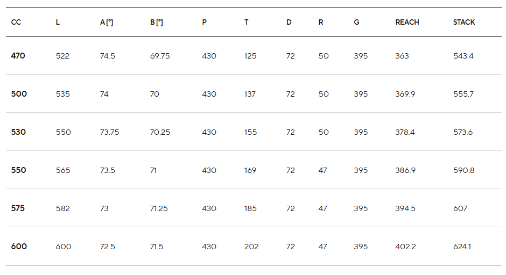Click the B [°] column header

click(157, 22)
